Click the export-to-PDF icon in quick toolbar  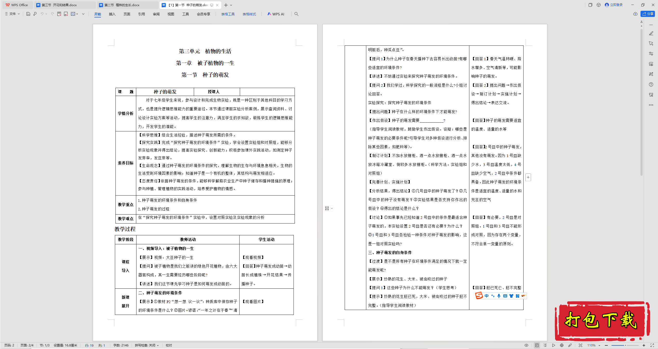pyautogui.click(x=59, y=14)
